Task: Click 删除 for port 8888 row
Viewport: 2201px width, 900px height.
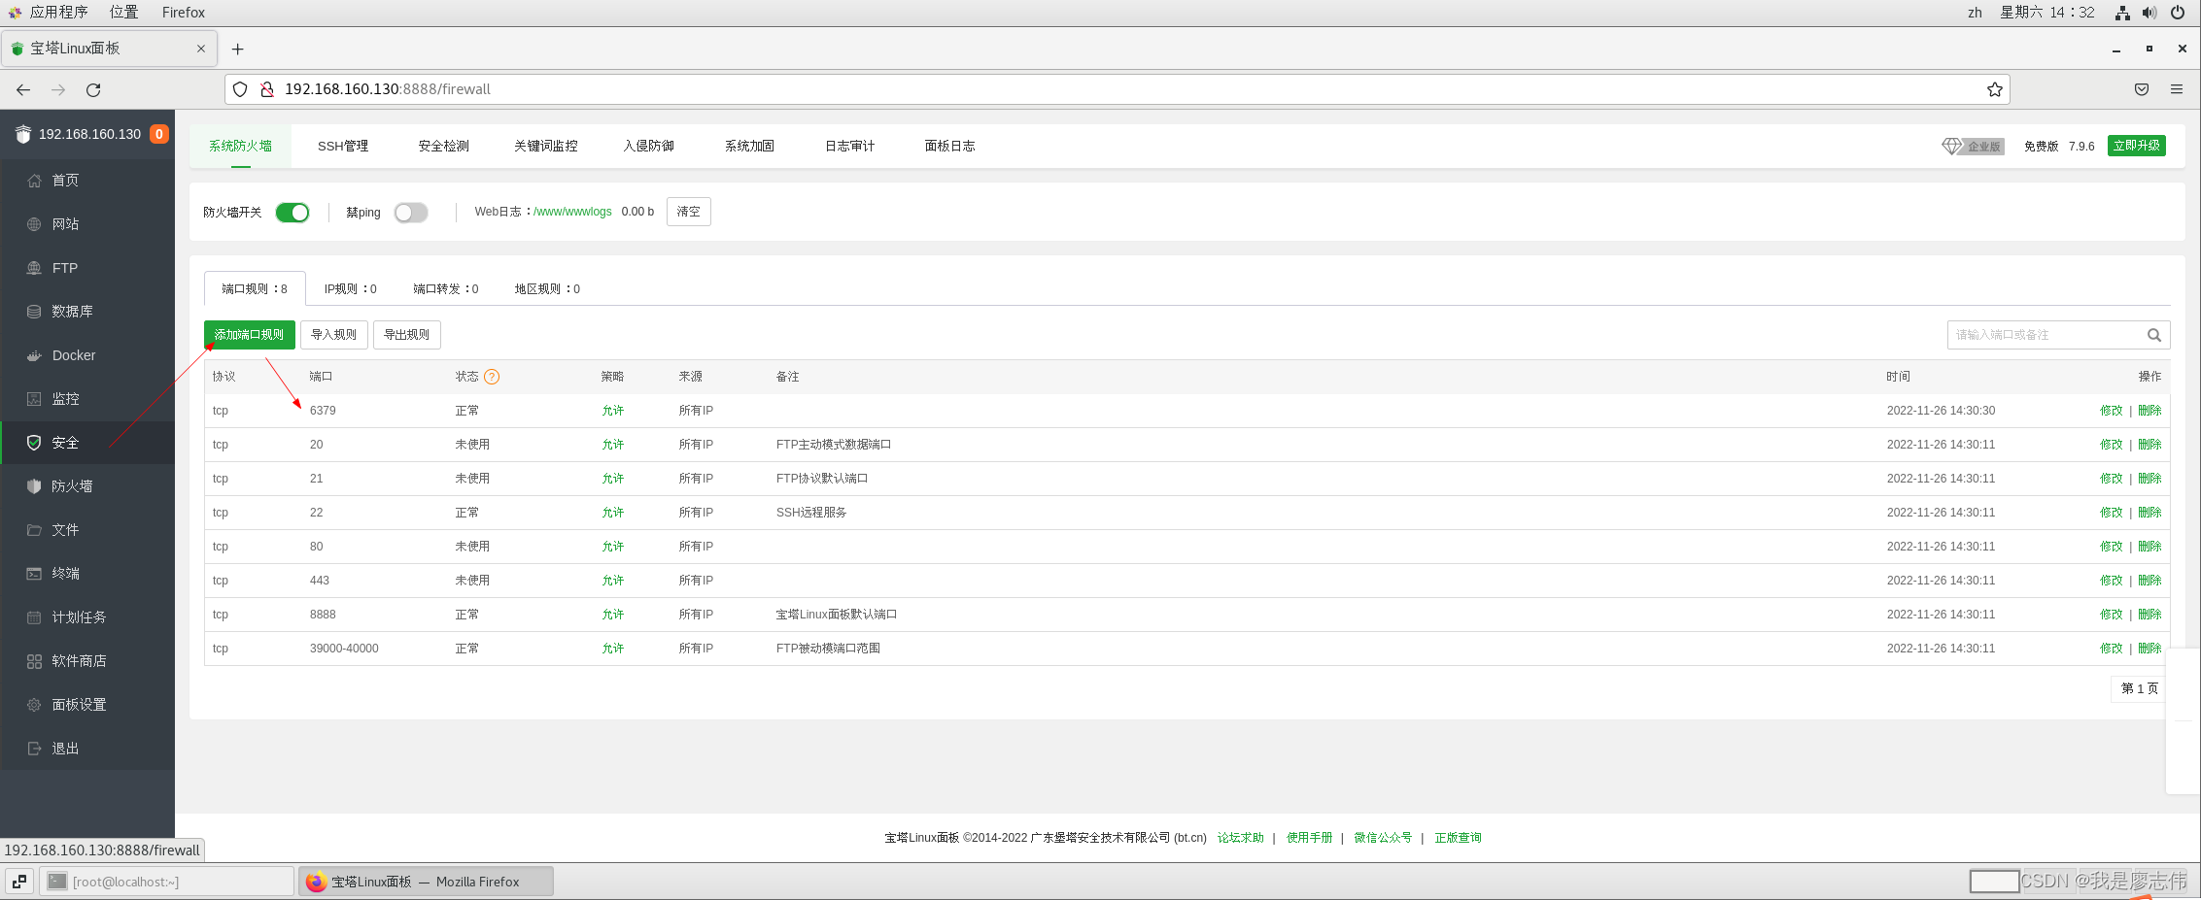Action: coord(2150,615)
